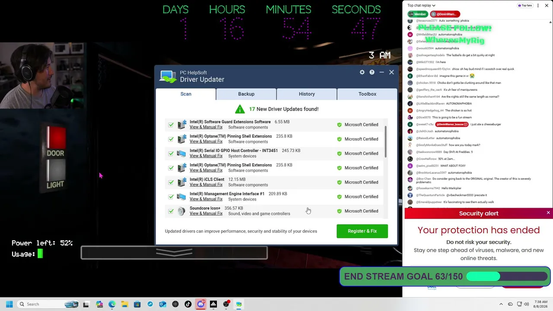This screenshot has height=311, width=553.
Task: Click the Member chip in chat
Action: click(417, 14)
